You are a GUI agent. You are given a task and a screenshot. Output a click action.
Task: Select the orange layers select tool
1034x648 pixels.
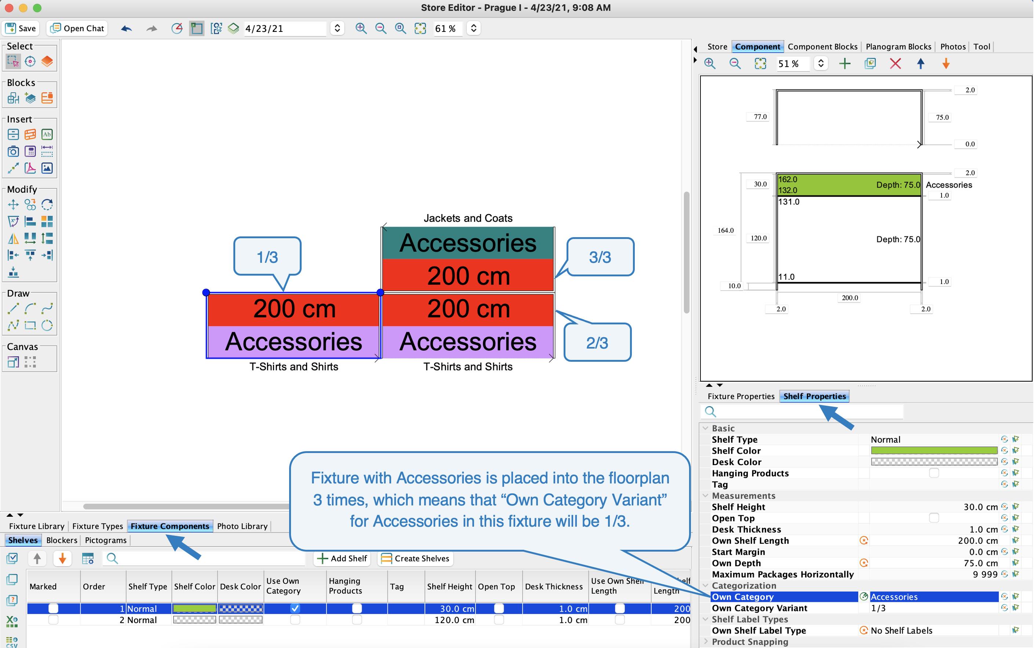(x=47, y=62)
